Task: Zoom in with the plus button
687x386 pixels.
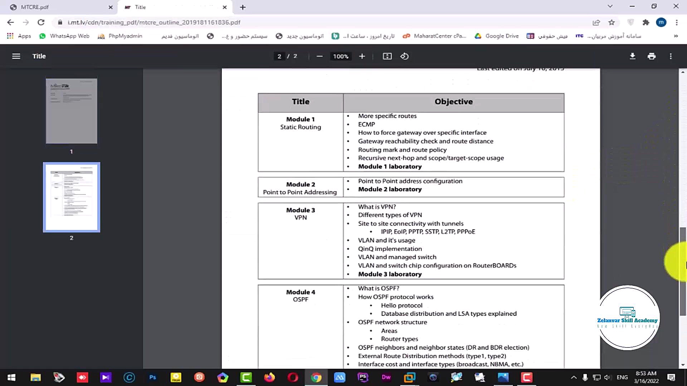Action: pos(362,56)
